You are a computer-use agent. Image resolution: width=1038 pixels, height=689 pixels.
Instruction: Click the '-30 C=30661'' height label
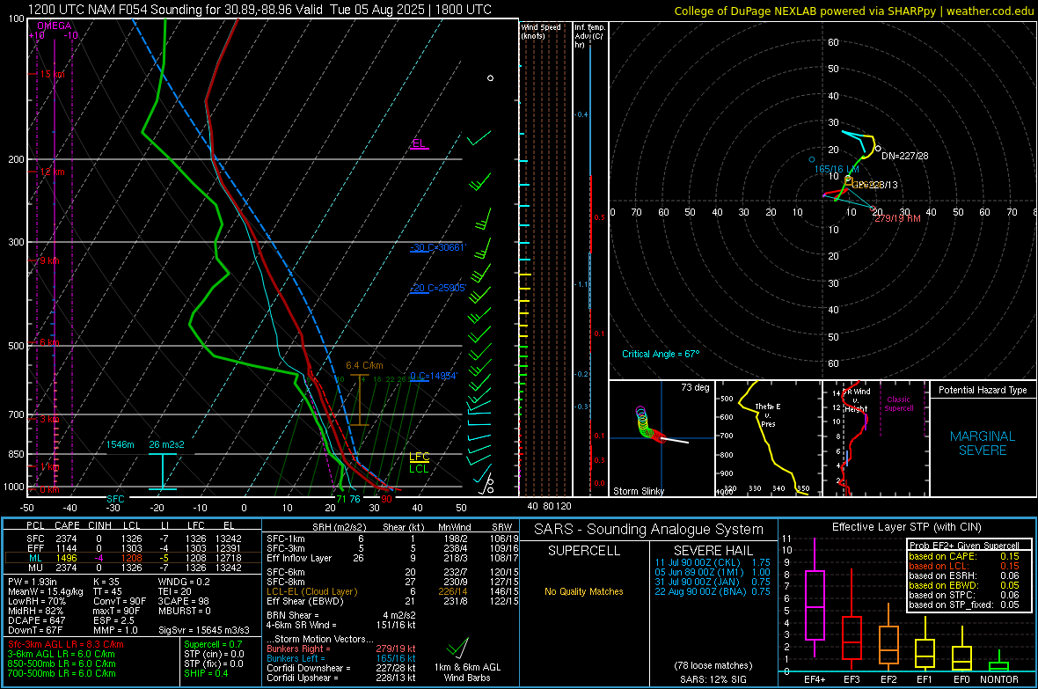[x=438, y=247]
